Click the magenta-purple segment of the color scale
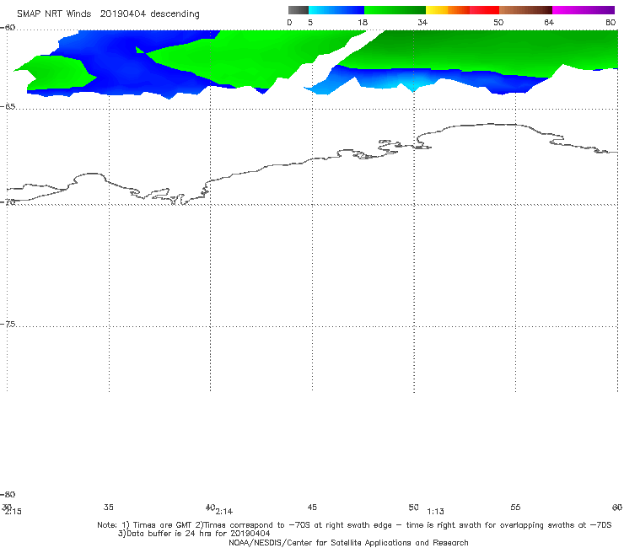The image size is (624, 548). click(584, 10)
